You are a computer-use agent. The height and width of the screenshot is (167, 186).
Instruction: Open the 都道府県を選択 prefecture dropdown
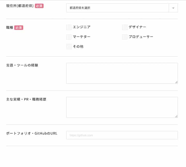click(118, 8)
